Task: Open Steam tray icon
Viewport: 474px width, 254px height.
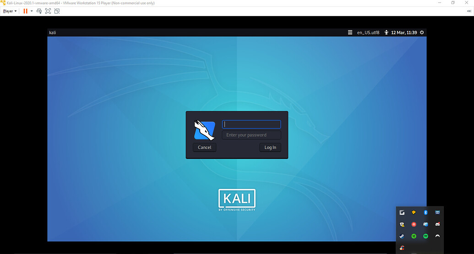Action: coord(402,236)
